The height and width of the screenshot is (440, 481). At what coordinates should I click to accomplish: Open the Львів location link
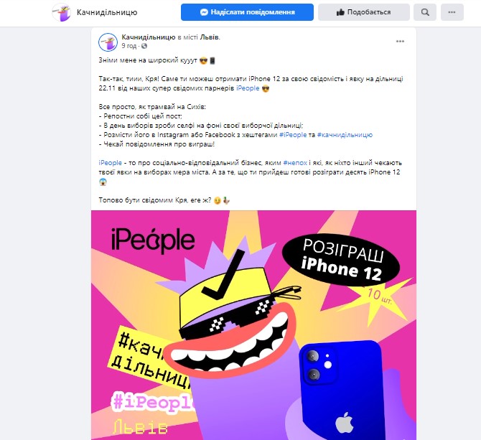click(x=210, y=37)
